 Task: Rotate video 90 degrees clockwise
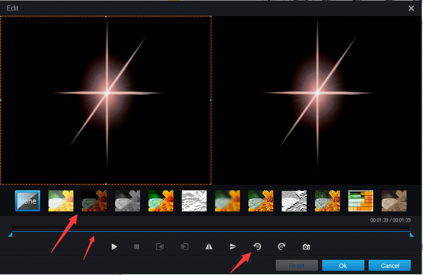tap(282, 246)
